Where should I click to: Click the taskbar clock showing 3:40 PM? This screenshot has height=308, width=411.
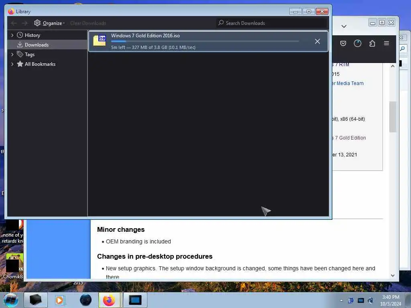[x=391, y=300]
